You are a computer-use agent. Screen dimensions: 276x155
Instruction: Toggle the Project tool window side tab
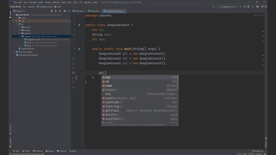[x=10, y=14]
